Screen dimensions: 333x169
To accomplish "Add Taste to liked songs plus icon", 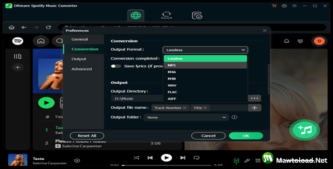I will (77, 161).
